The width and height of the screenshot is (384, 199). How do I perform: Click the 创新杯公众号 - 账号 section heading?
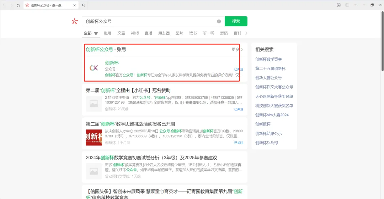[106, 49]
